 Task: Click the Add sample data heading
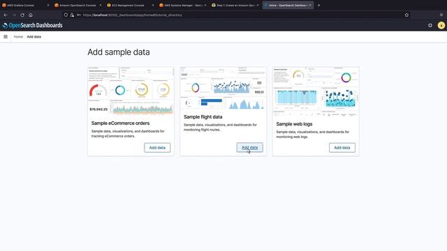pyautogui.click(x=119, y=52)
